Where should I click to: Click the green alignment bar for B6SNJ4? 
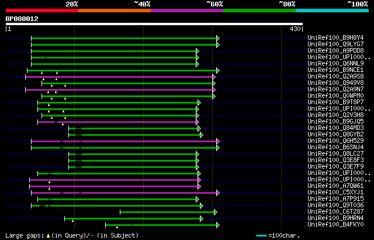(x=124, y=148)
